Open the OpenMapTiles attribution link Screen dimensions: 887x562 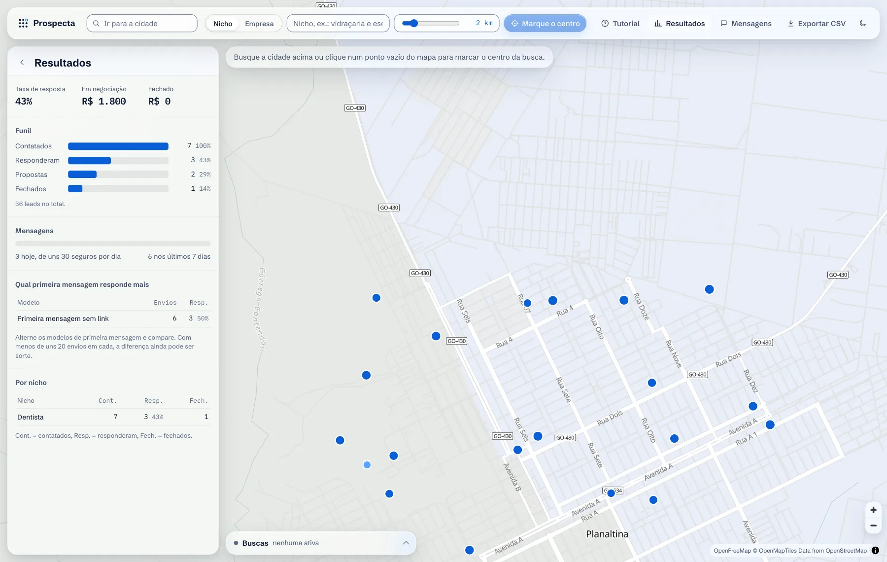point(778,551)
